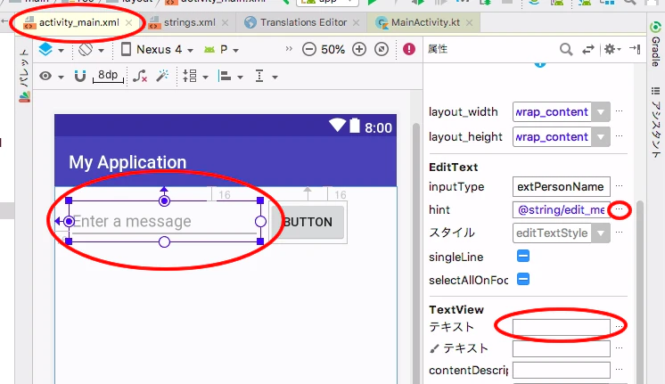Edit the layout_width wrap_content field

coord(552,112)
